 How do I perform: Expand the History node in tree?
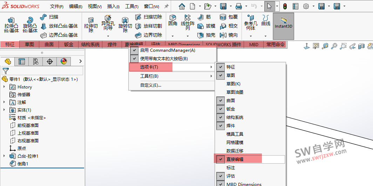4,87
